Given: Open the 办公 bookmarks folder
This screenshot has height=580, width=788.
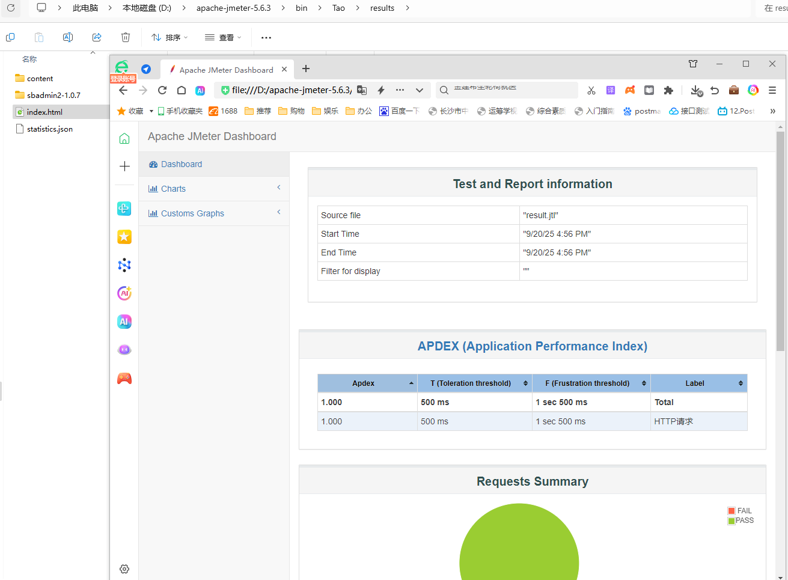Looking at the screenshot, I should point(359,111).
